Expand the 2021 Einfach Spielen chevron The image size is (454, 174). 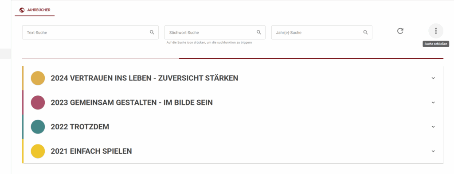coord(433,151)
